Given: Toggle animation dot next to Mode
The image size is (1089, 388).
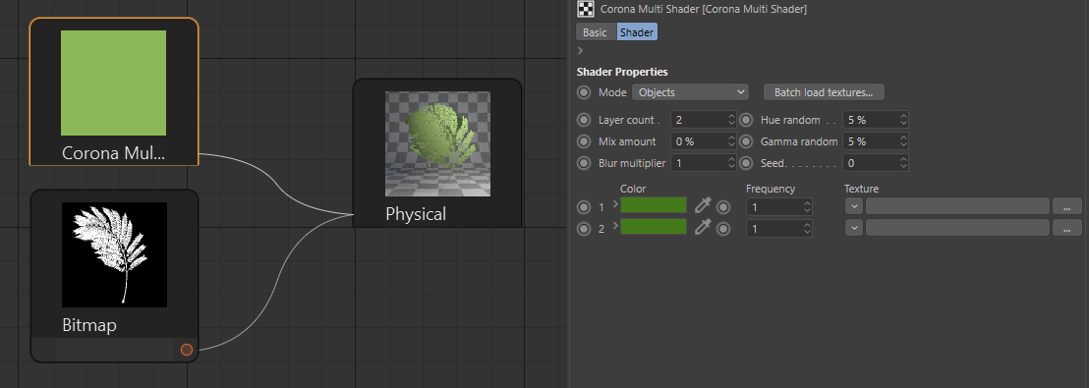Looking at the screenshot, I should [584, 92].
